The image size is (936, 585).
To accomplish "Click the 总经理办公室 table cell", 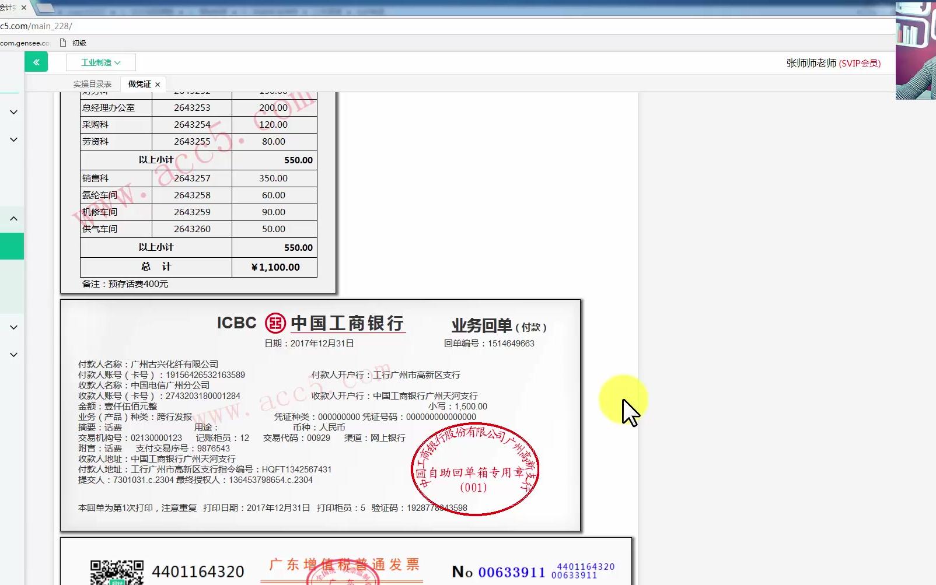I will pyautogui.click(x=116, y=107).
